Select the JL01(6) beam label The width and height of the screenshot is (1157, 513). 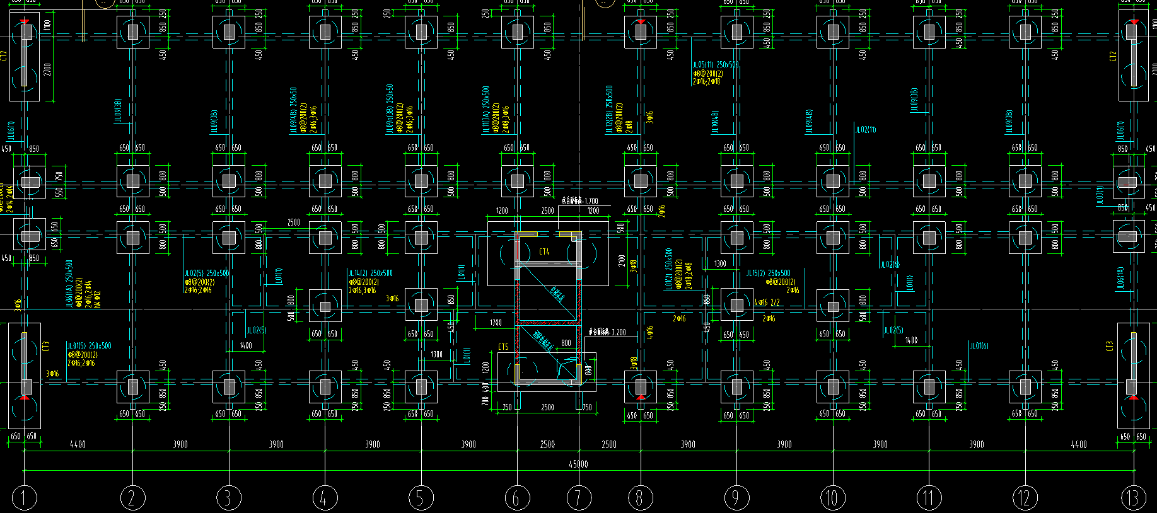(979, 346)
